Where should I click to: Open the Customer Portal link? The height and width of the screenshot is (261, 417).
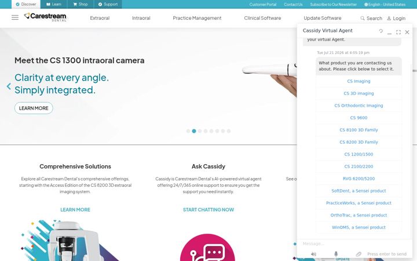(x=263, y=5)
